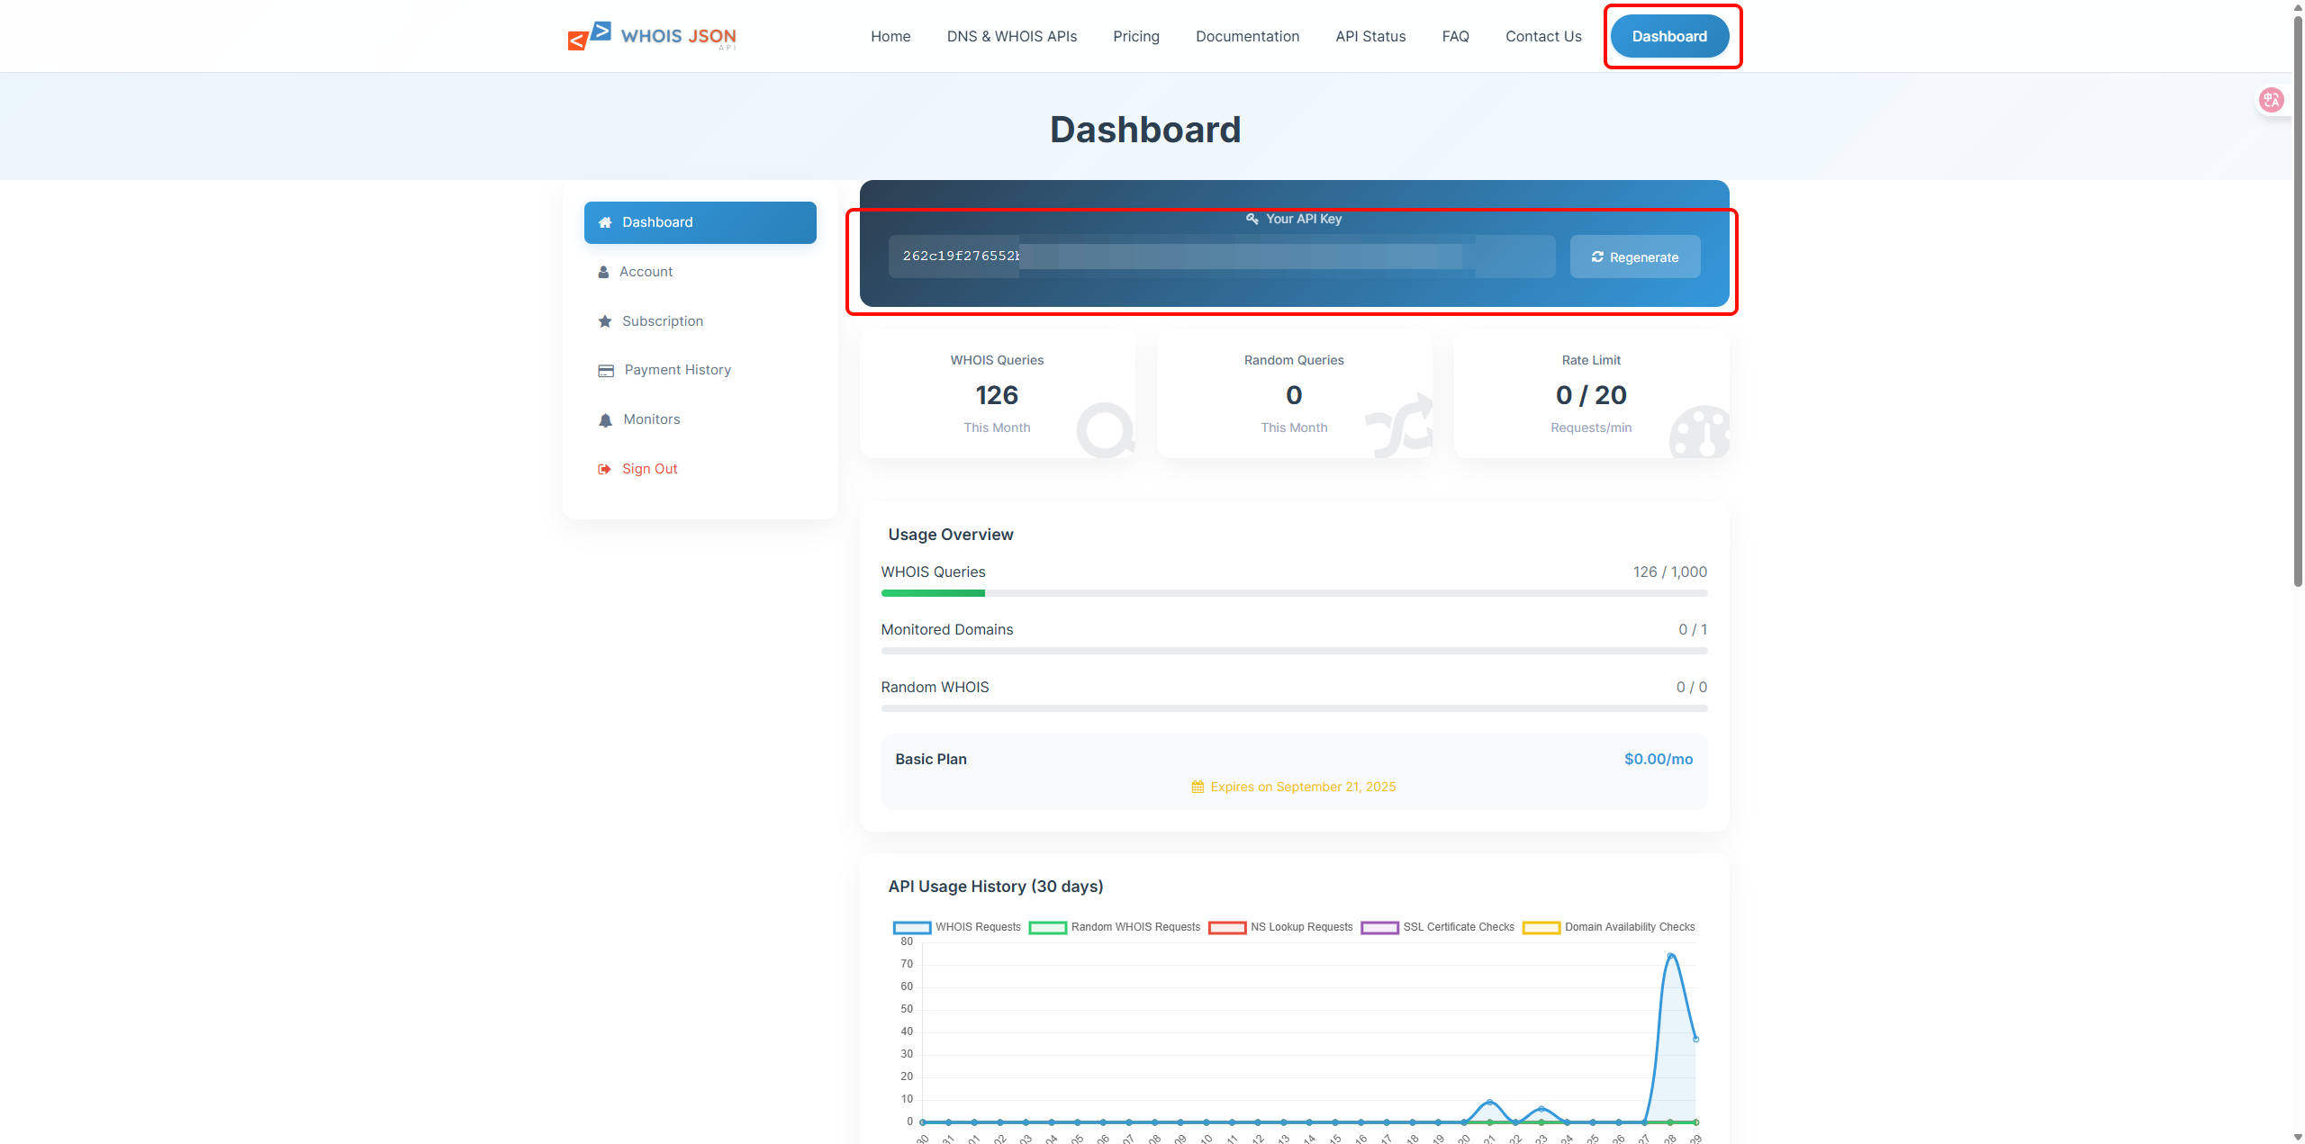This screenshot has width=2305, height=1144.
Task: Click the star icon beside Subscription
Action: (x=605, y=321)
